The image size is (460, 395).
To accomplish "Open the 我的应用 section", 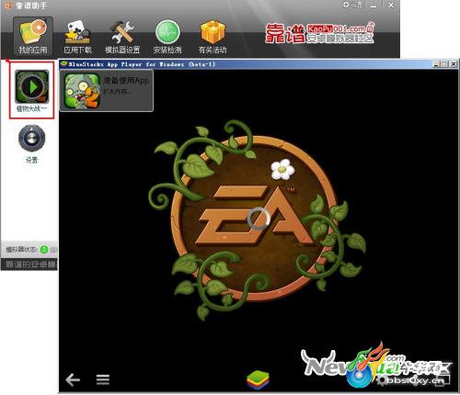I will (33, 36).
